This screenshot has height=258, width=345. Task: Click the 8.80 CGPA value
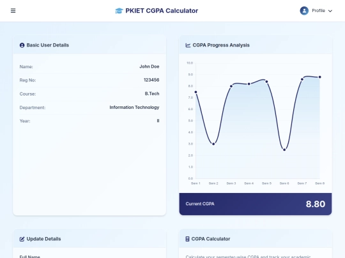[316, 204]
